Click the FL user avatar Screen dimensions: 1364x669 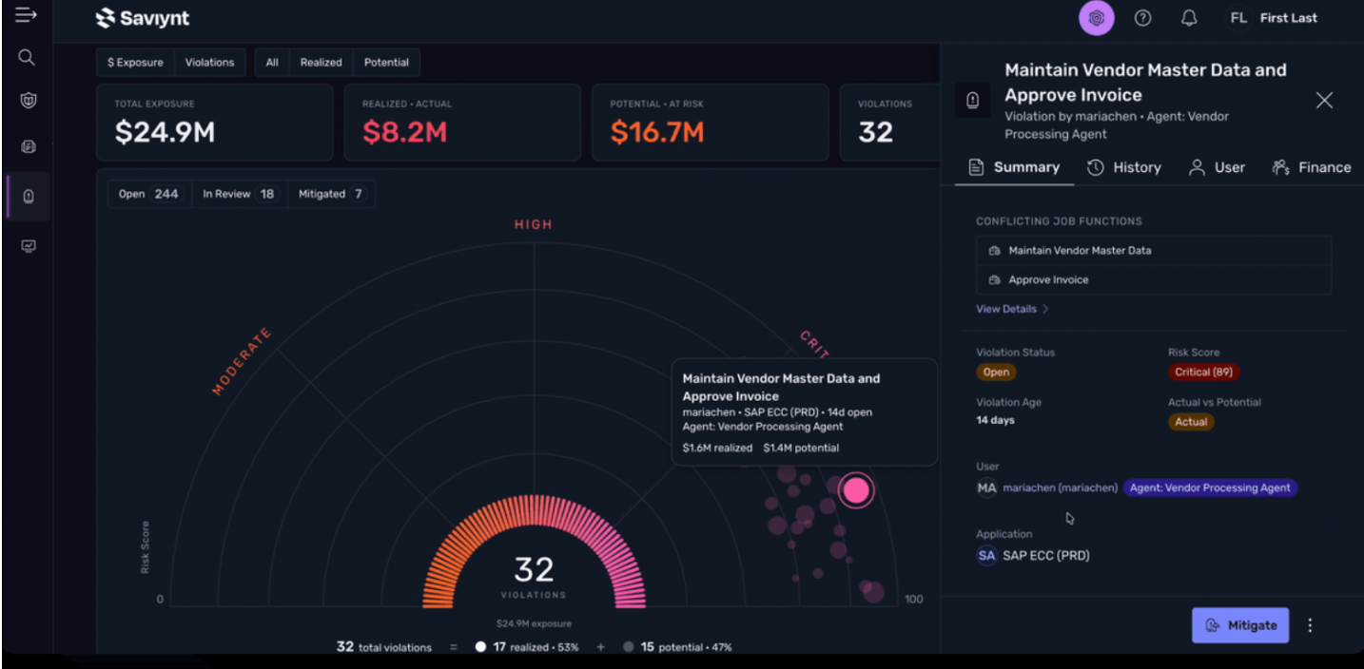pyautogui.click(x=1238, y=18)
